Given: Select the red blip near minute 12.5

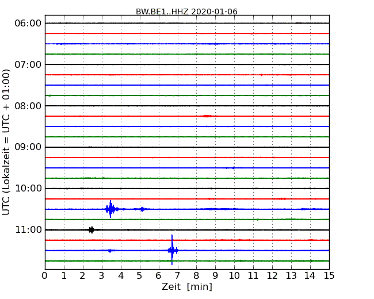Looking at the screenshot, I should 280,198.
